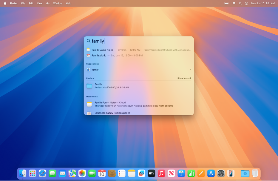Open the Family Fun note in iCloud

[119, 104]
